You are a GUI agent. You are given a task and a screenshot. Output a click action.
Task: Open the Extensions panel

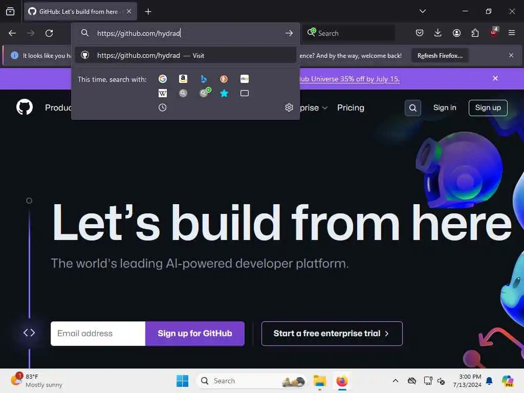coord(475,33)
